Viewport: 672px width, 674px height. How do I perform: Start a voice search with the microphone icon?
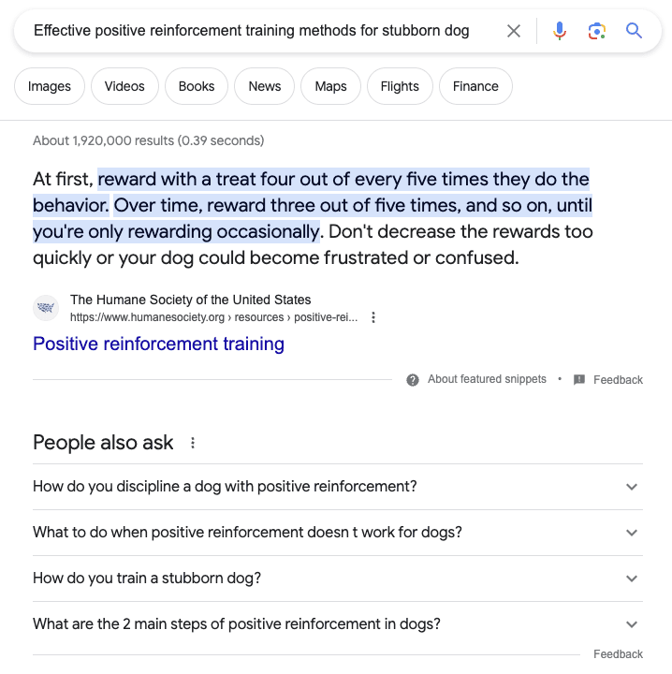pos(560,31)
